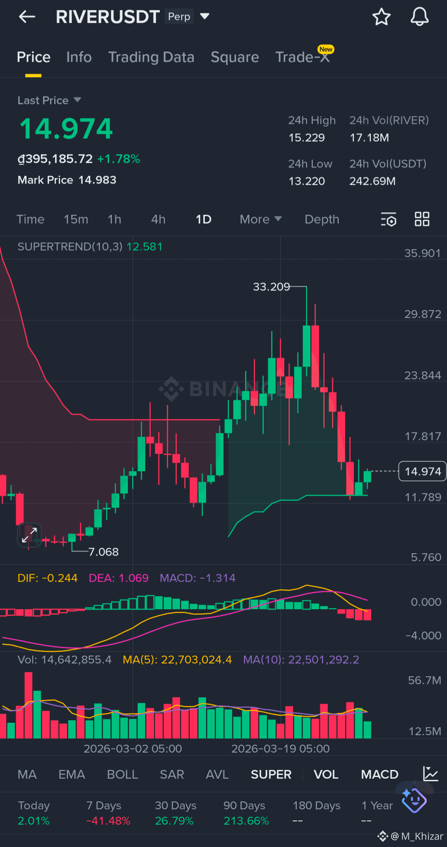Screen dimensions: 447x847
Task: Open the RIVERUSDT Perp pair dropdown arrow
Action: click(x=204, y=17)
